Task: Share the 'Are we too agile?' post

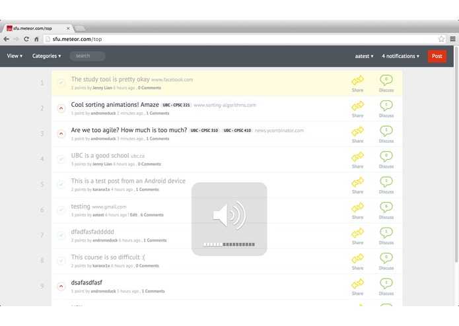Action: tap(358, 131)
